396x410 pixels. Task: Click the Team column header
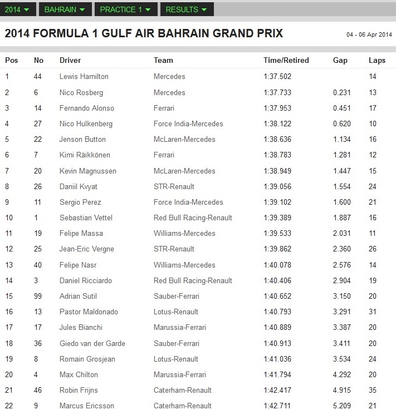pyautogui.click(x=163, y=60)
